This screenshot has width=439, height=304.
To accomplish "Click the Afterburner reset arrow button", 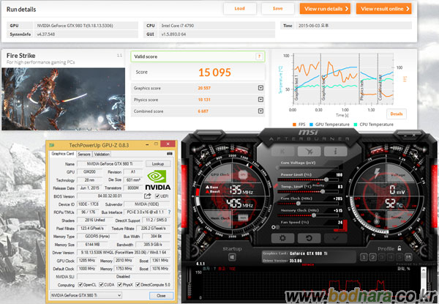I will (309, 238).
